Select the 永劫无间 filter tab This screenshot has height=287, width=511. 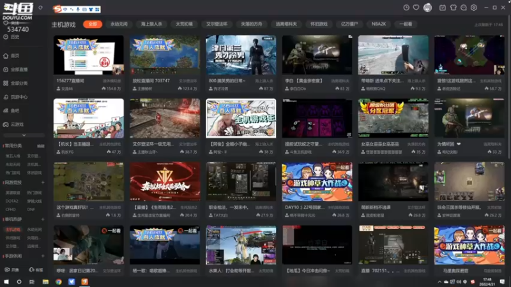click(x=119, y=24)
